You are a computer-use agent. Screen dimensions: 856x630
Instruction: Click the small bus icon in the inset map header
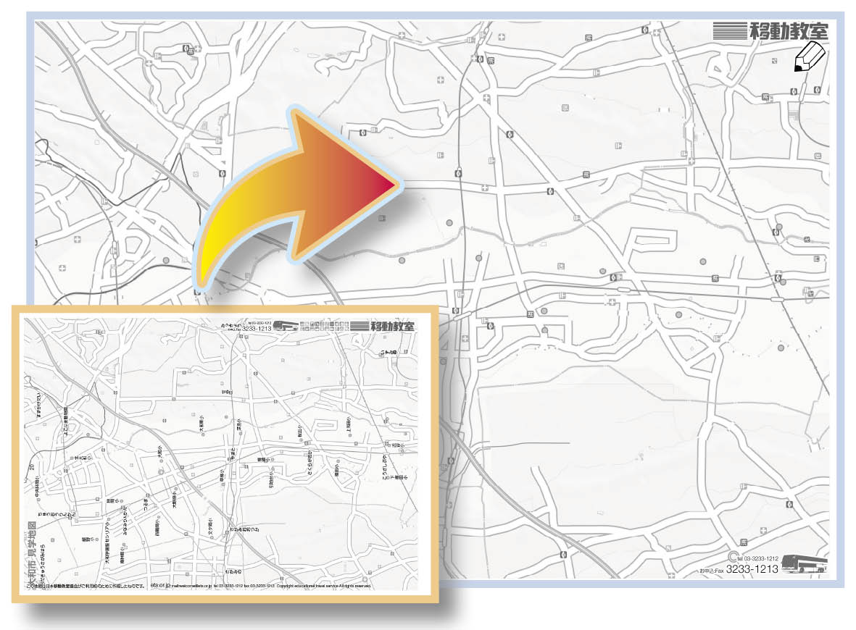click(x=286, y=325)
